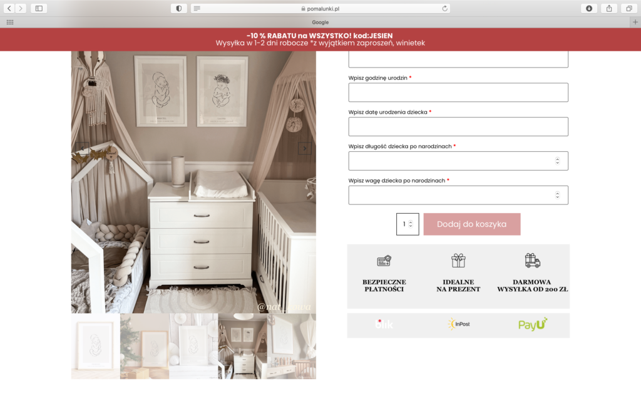Click the Wpisz godzinę urodzin field

click(458, 92)
